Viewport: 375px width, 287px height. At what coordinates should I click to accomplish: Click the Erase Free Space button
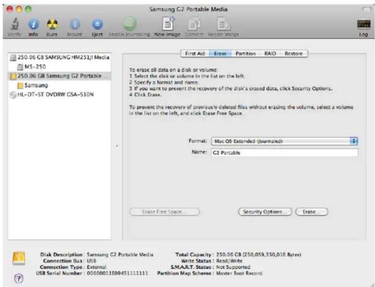click(x=164, y=212)
